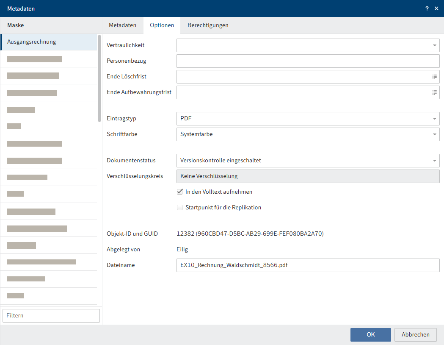
Task: Click the Verschlüsselungskreis field
Action: [308, 176]
